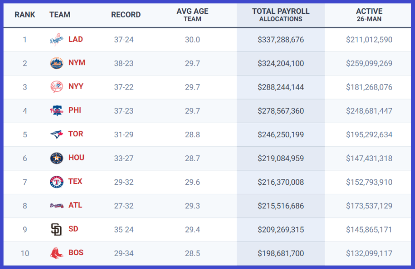Click the Red Sox average age 28.5
Viewport: 415px width, 269px height.
(192, 253)
